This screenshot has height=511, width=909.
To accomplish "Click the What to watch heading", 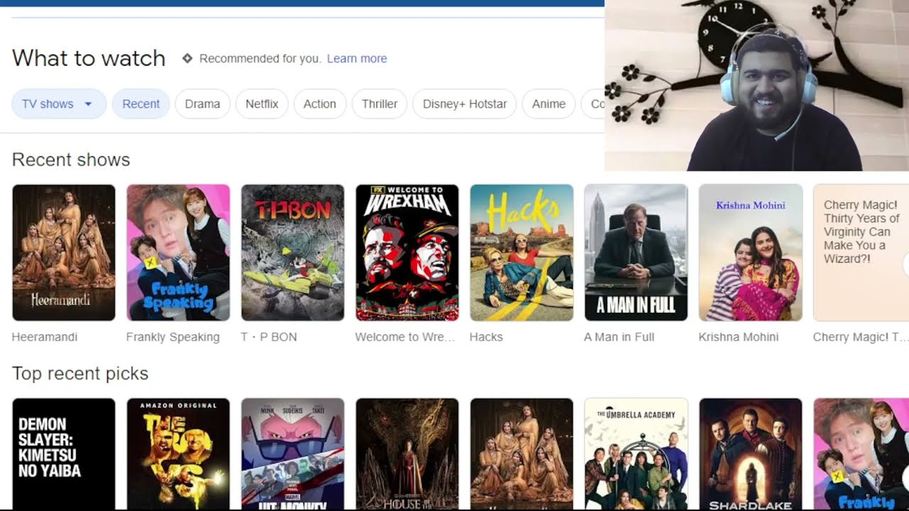I will pyautogui.click(x=89, y=58).
